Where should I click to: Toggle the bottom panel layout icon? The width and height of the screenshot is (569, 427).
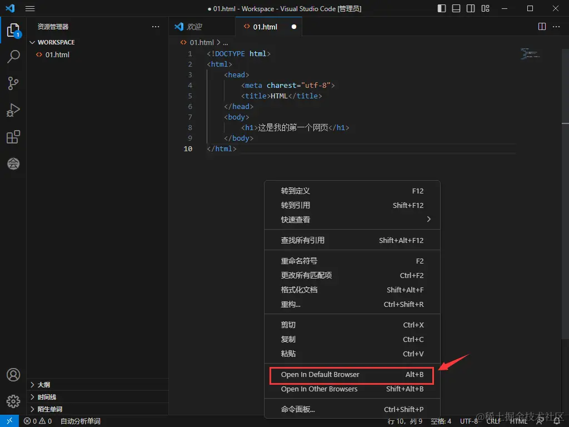(456, 8)
